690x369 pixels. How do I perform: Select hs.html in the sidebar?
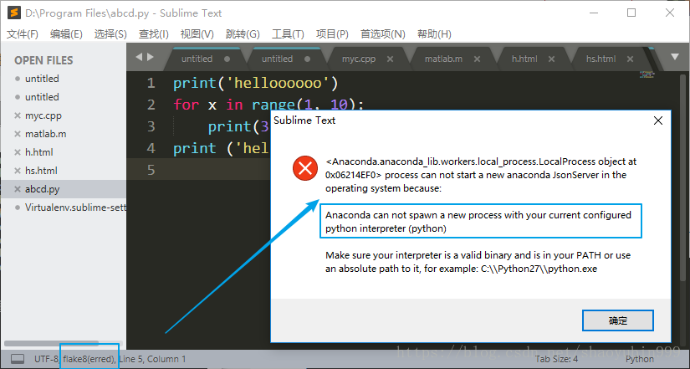pos(41,171)
